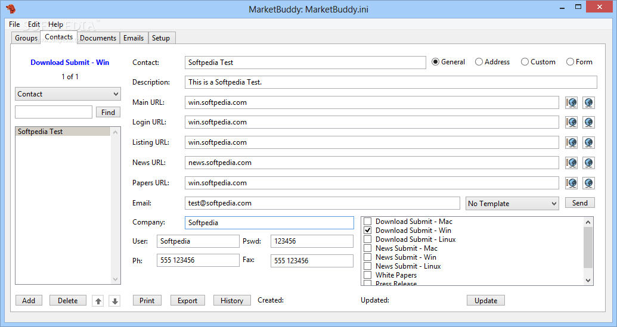
Task: Select Softpedia Test in the contact list
Action: pyautogui.click(x=63, y=132)
